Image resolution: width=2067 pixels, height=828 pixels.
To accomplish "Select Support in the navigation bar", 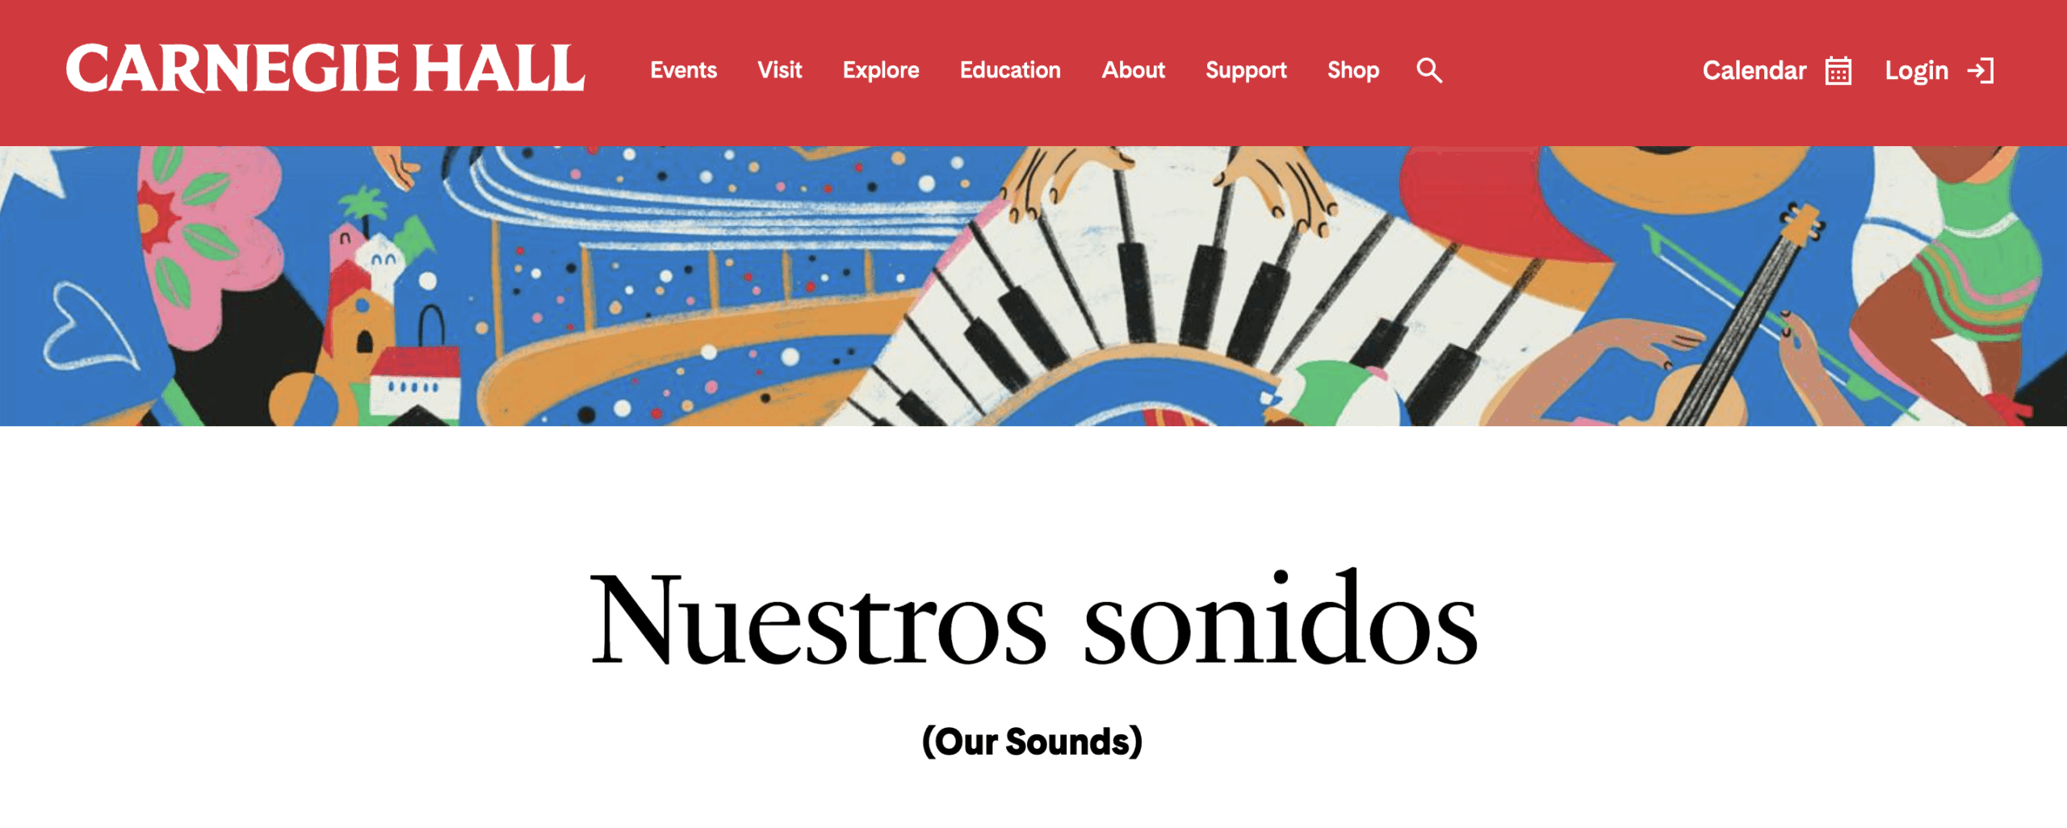I will point(1246,71).
